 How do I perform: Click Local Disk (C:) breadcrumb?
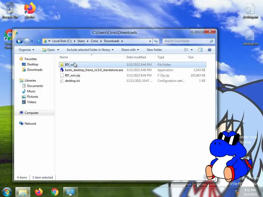point(62,41)
